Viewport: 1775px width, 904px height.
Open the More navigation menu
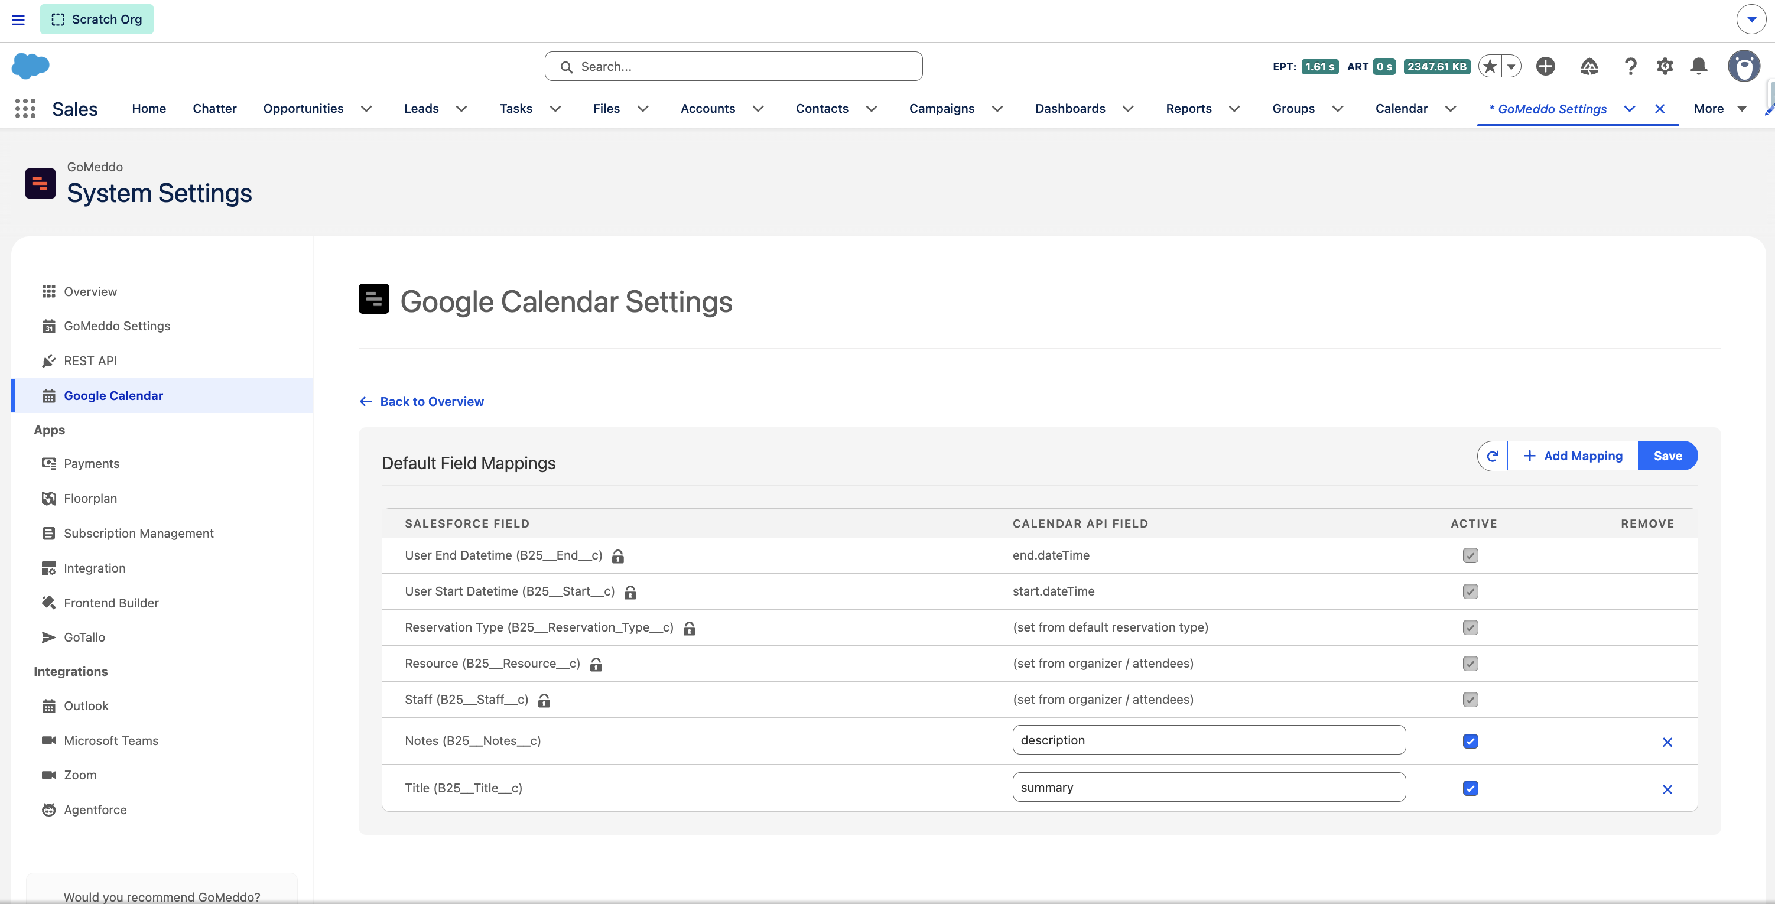tap(1721, 109)
